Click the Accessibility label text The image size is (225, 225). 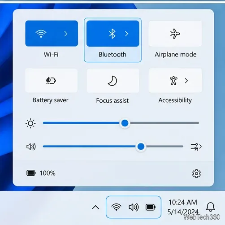pos(175,100)
